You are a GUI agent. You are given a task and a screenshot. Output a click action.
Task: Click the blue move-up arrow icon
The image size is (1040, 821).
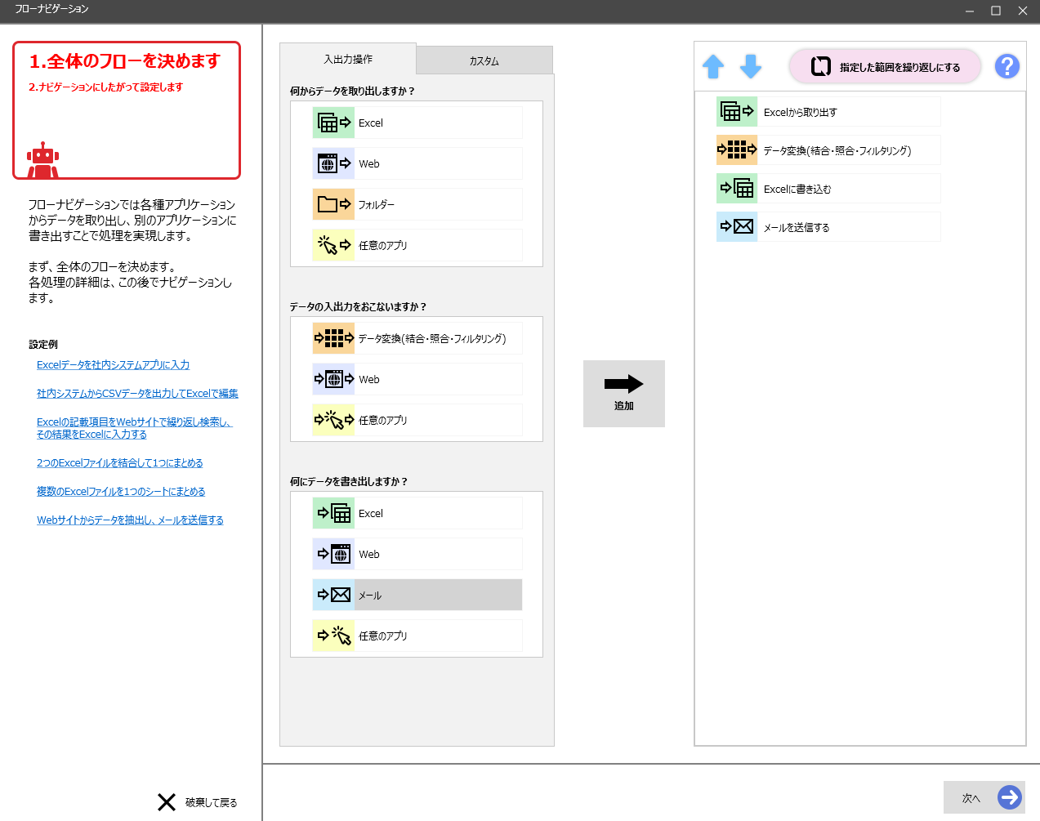713,67
